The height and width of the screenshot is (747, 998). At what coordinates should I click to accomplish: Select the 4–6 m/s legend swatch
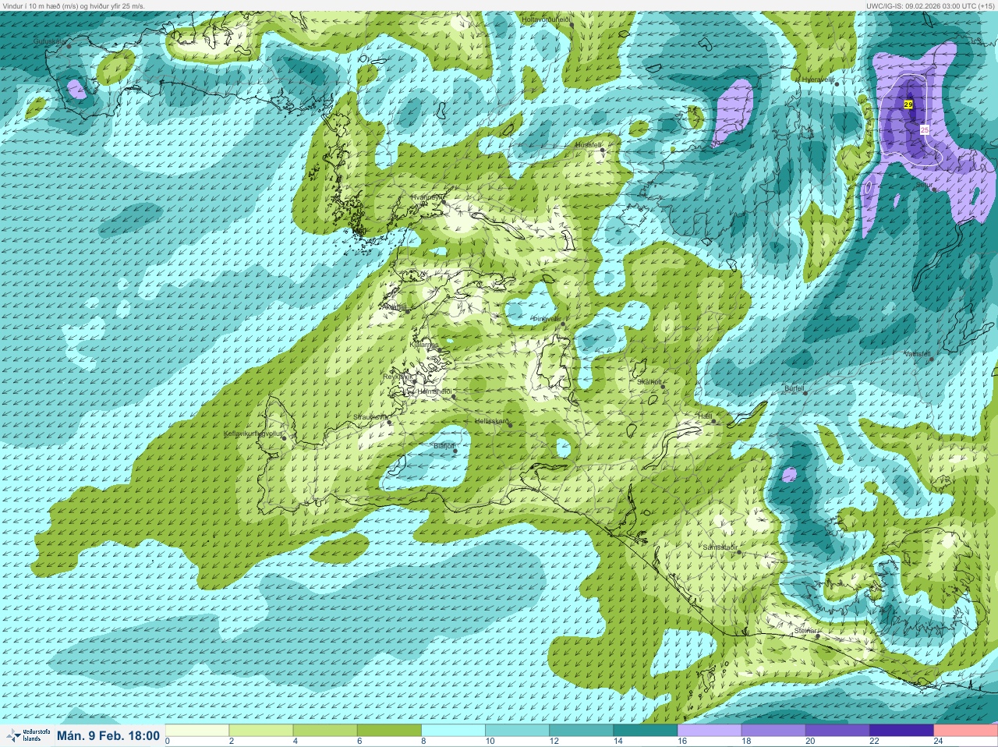pos(325,731)
